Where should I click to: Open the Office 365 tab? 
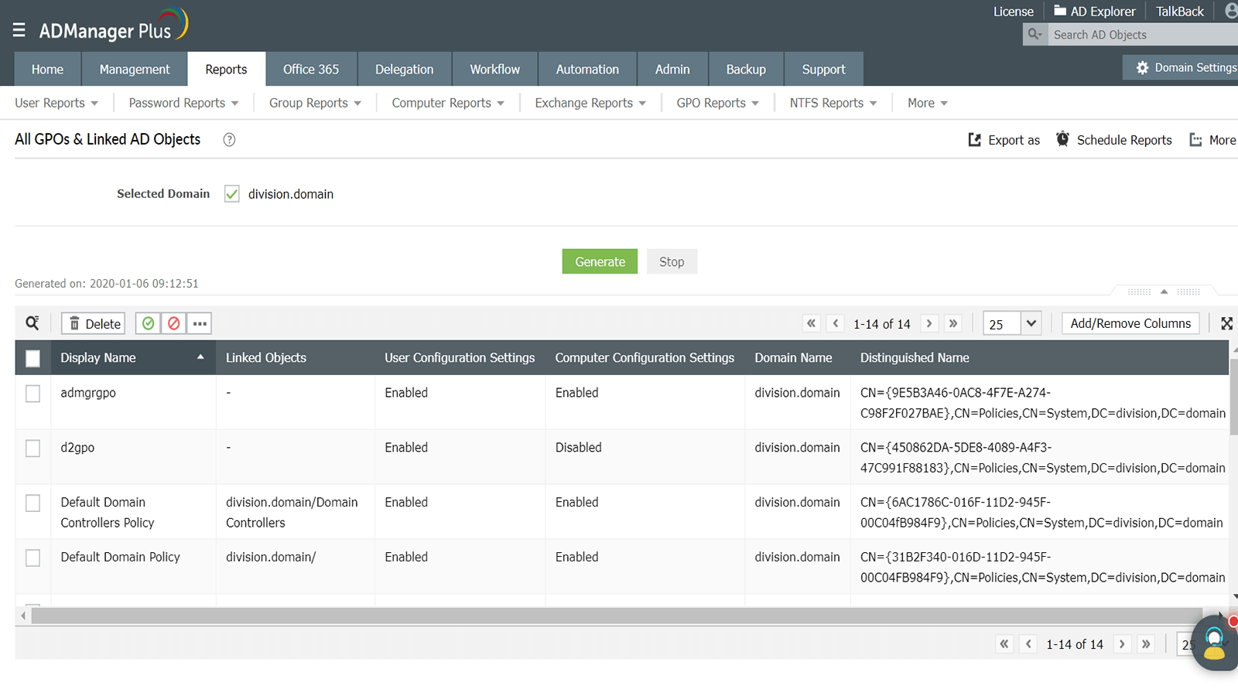coord(311,69)
